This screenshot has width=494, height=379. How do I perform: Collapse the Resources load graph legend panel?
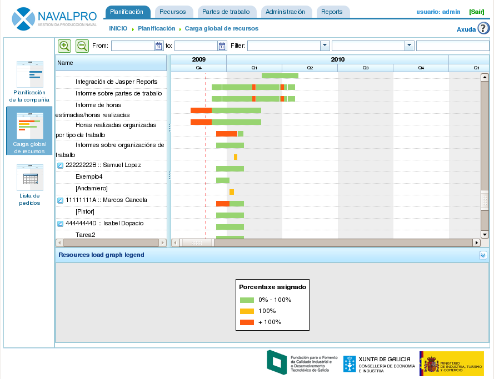483,255
